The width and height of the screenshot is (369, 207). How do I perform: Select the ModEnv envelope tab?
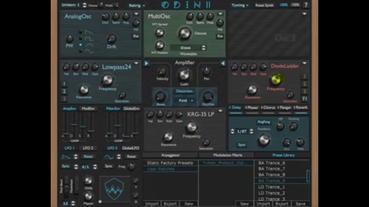pyautogui.click(x=88, y=109)
